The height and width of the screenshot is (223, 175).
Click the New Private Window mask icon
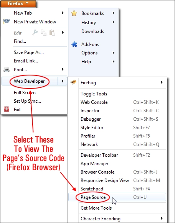click(x=7, y=21)
